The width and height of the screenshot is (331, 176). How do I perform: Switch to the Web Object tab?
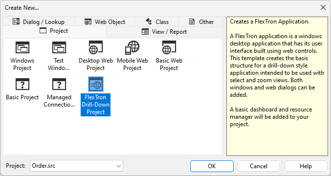pos(105,22)
